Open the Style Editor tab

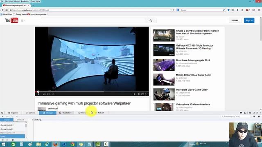65,113
